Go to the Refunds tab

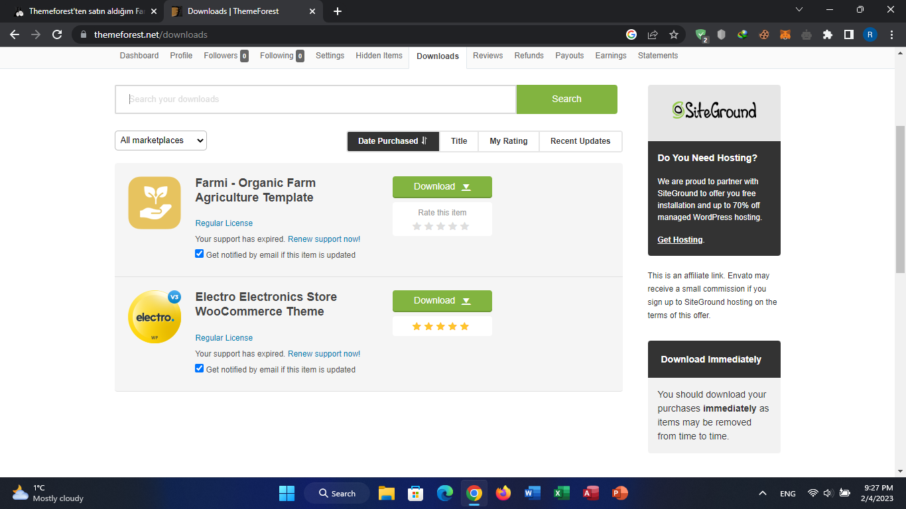(529, 56)
